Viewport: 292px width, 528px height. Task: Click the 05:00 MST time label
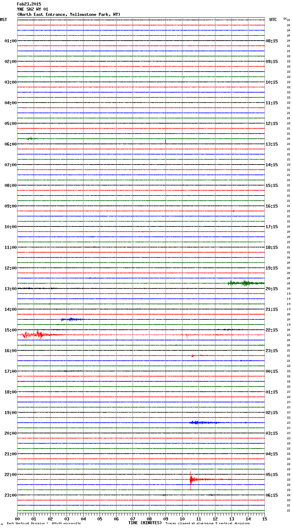click(x=11, y=124)
